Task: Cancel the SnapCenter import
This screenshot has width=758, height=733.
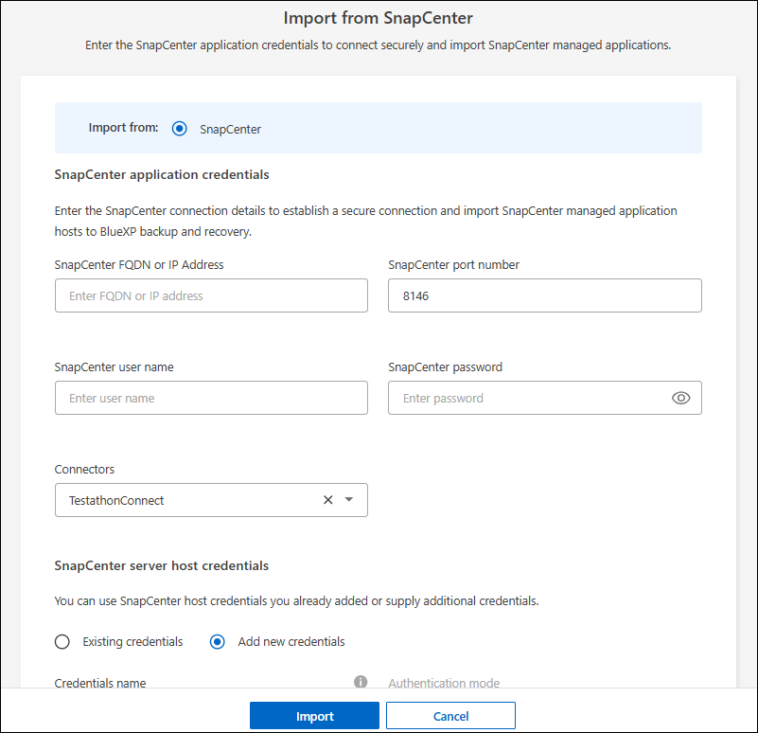Action: pyautogui.click(x=450, y=716)
